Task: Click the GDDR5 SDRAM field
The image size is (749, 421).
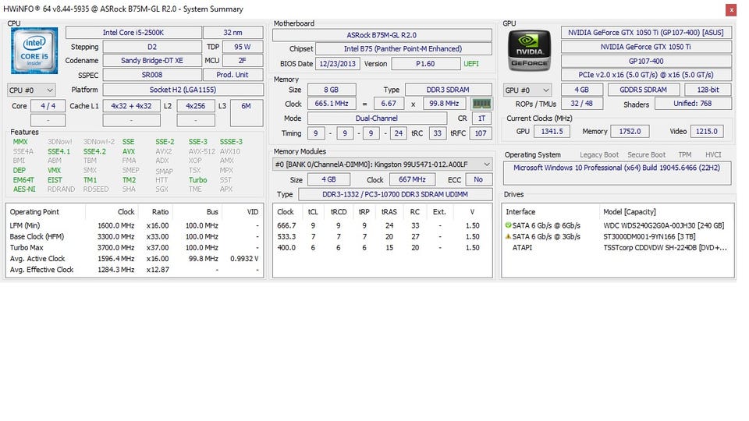Action: tap(644, 90)
